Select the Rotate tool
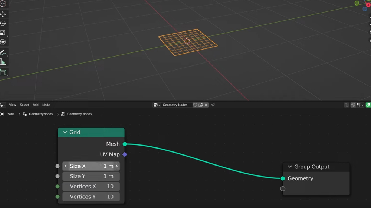 pyautogui.click(x=3, y=23)
